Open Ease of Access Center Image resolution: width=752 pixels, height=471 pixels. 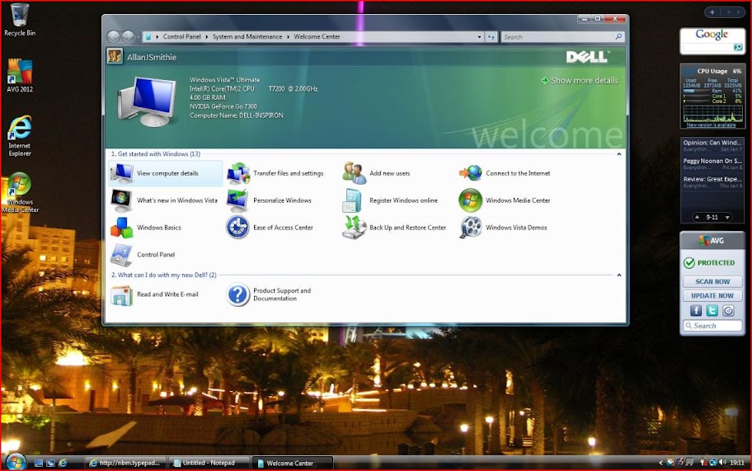270,228
